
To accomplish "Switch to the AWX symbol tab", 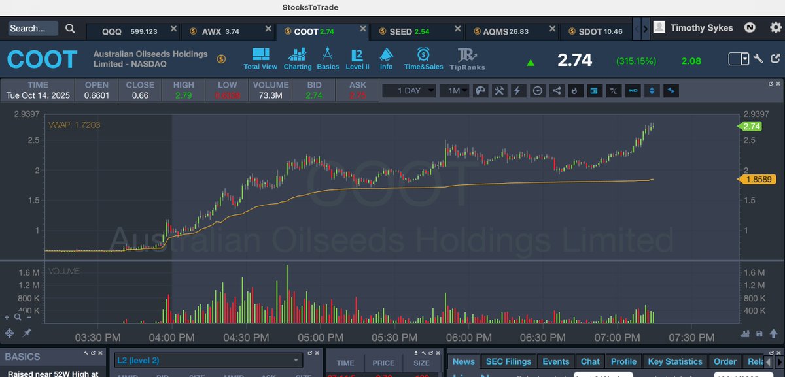I will tap(227, 31).
